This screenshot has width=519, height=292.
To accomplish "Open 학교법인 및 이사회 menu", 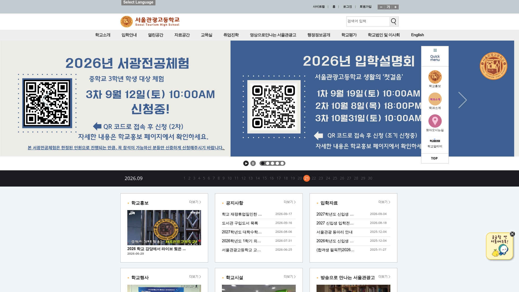I will coord(384,35).
